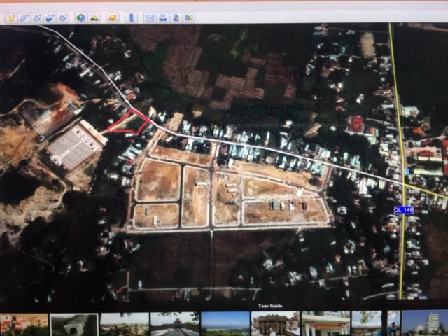Click the QL 148 road label

pyautogui.click(x=403, y=210)
